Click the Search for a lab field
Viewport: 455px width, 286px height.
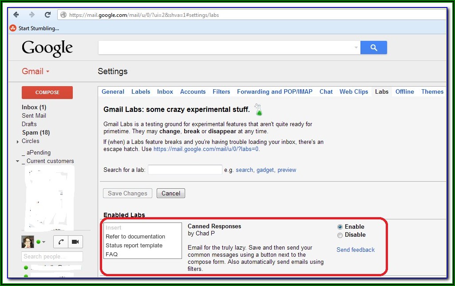[185, 170]
